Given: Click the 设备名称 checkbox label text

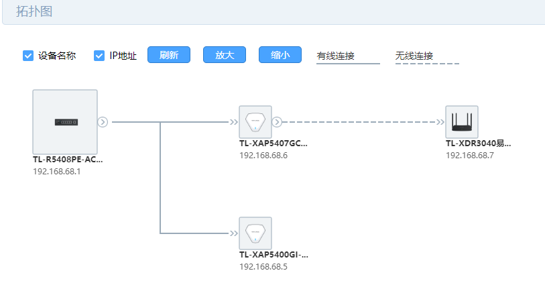Looking at the screenshot, I should (57, 56).
